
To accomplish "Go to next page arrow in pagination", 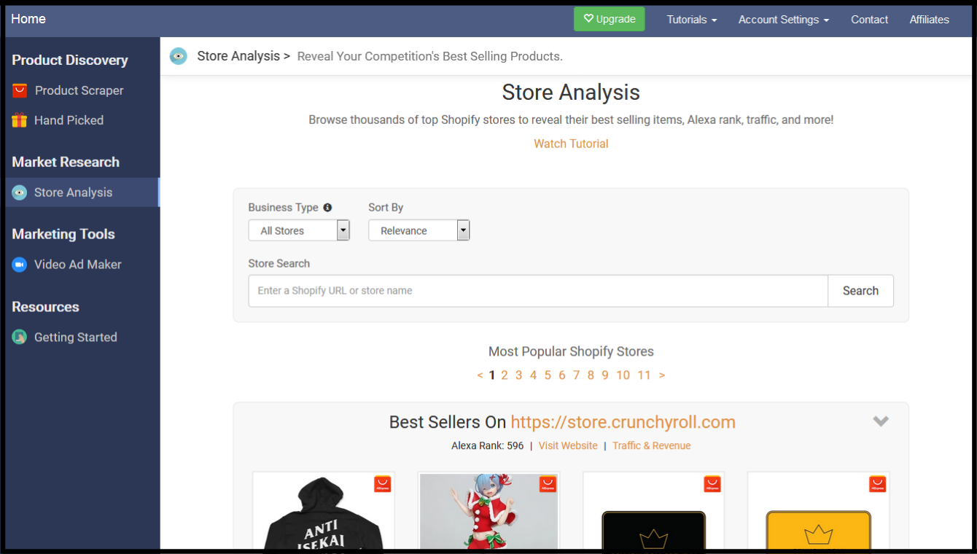I will [x=662, y=375].
